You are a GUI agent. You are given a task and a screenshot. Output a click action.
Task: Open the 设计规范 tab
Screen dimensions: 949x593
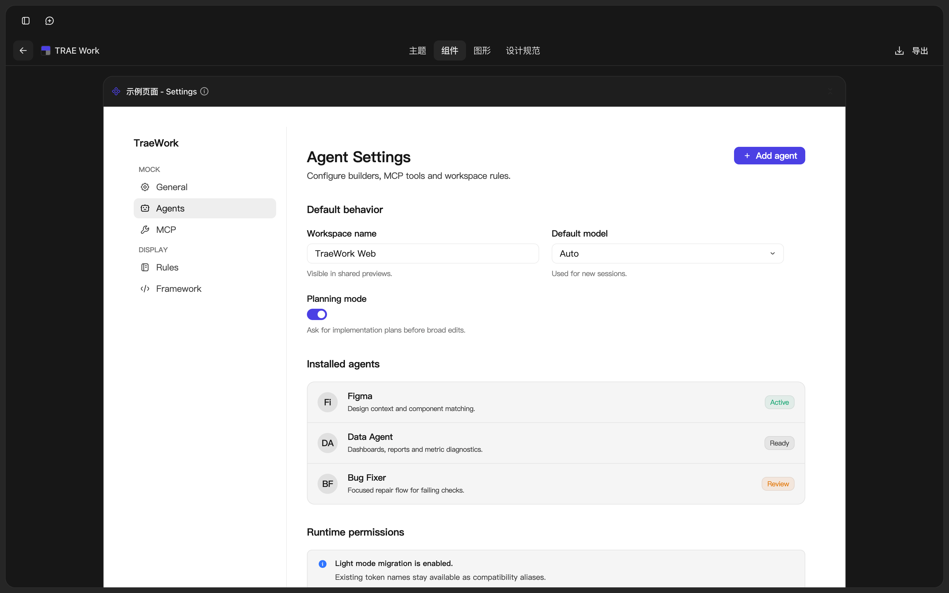(523, 51)
